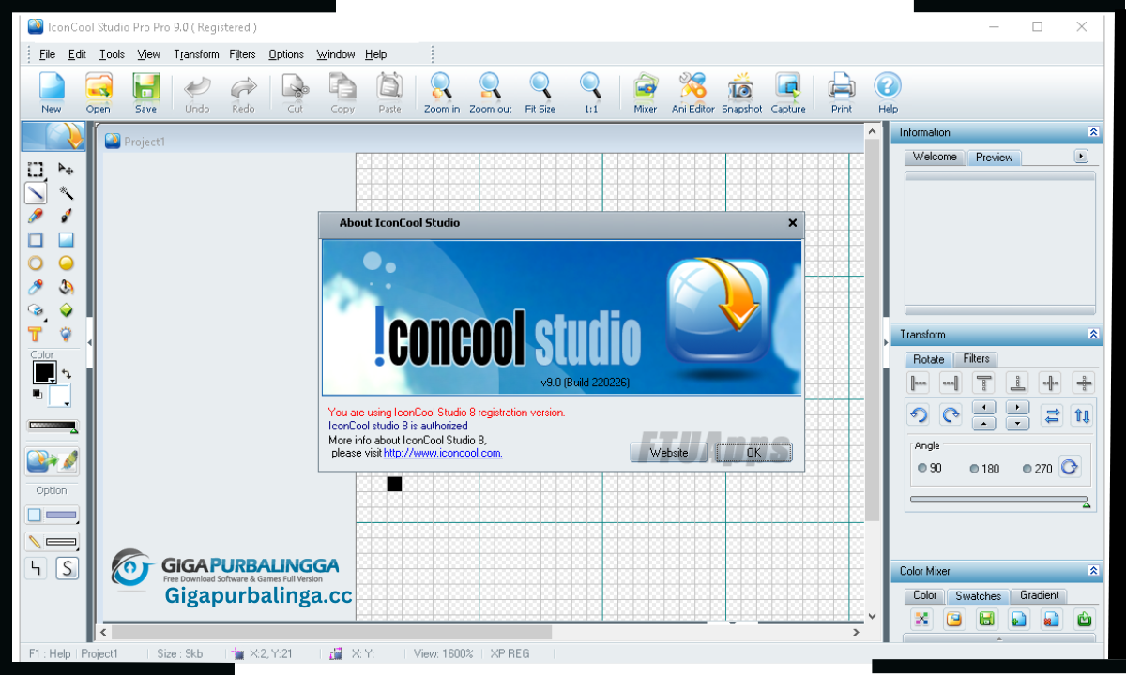This screenshot has height=675, width=1126.
Task: Click the Website button in About dialog
Action: 669,453
